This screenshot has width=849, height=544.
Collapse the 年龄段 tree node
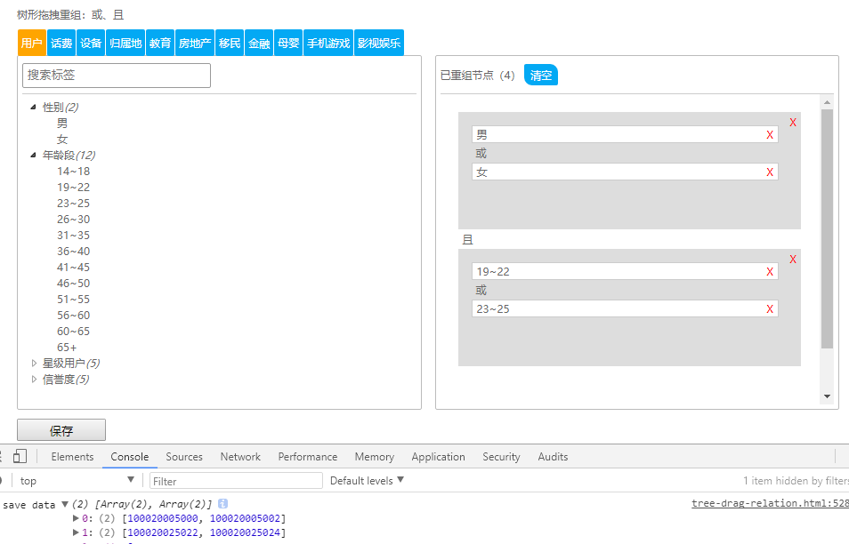coord(33,156)
